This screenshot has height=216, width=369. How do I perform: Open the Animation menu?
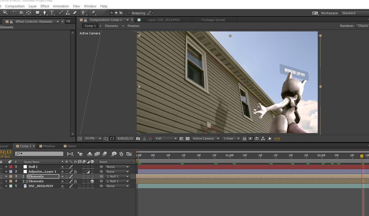[61, 6]
